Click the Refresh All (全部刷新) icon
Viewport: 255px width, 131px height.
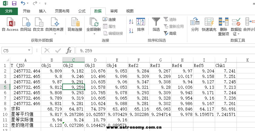94,22
